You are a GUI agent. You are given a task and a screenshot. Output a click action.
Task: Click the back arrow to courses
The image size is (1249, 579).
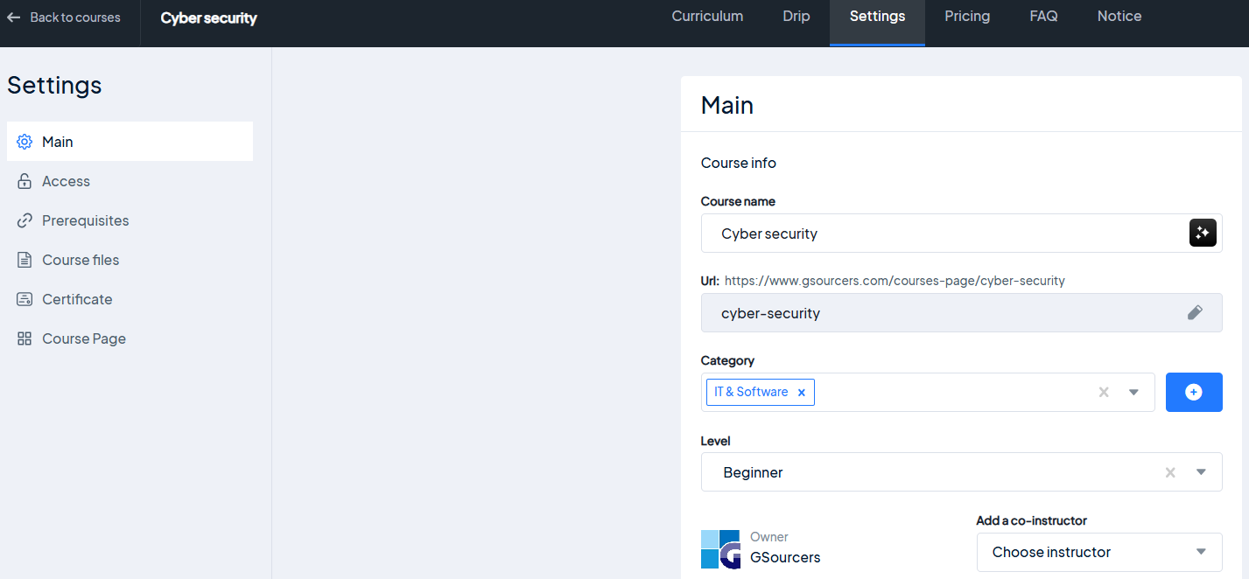tap(14, 17)
